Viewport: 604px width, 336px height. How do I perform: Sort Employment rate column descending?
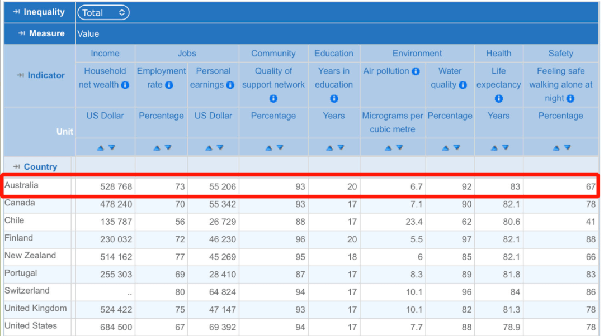168,148
